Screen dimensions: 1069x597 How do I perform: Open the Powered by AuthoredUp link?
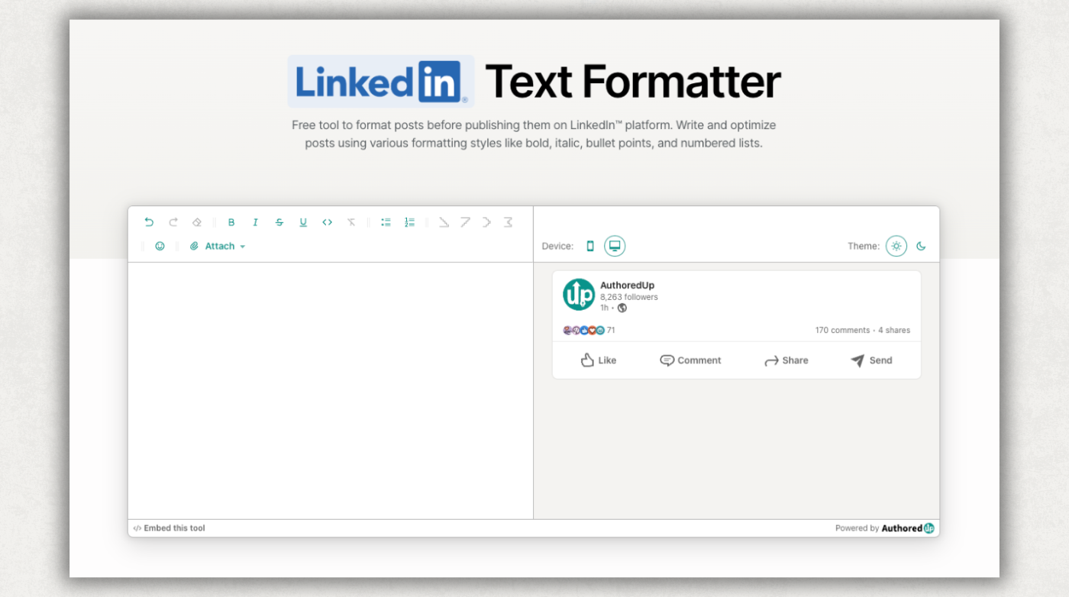point(883,528)
